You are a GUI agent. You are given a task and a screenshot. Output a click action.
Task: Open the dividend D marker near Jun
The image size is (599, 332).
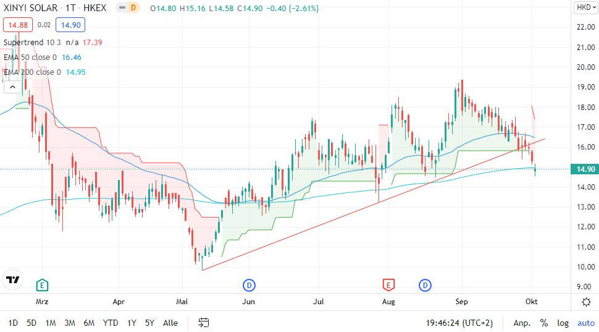[x=249, y=285]
